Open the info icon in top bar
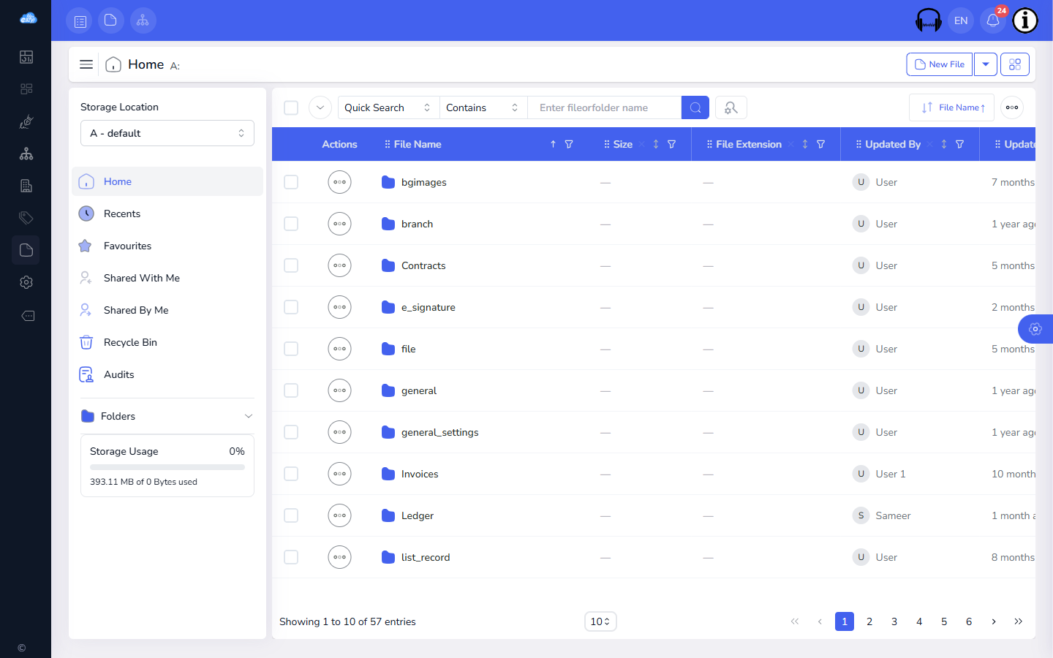The width and height of the screenshot is (1053, 658). point(1025,20)
